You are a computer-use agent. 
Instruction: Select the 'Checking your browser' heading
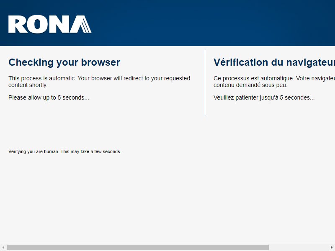pyautogui.click(x=64, y=62)
